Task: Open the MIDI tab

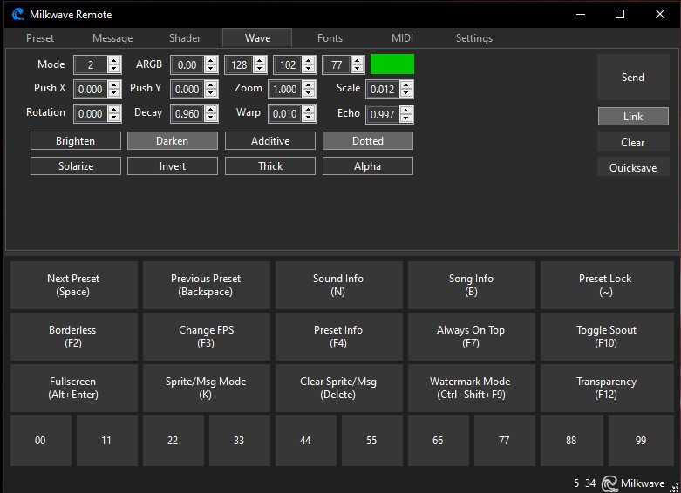Action: [402, 38]
